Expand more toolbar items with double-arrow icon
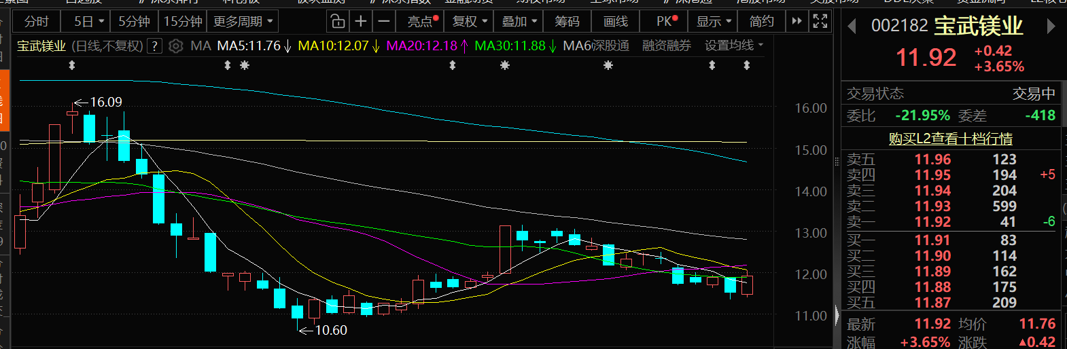Screen dimensions: 1067x349 pyautogui.click(x=797, y=21)
